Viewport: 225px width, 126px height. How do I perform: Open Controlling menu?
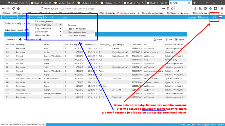click(x=36, y=17)
